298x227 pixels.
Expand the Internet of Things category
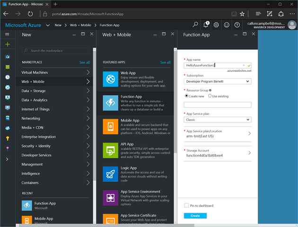pyautogui.click(x=88, y=109)
